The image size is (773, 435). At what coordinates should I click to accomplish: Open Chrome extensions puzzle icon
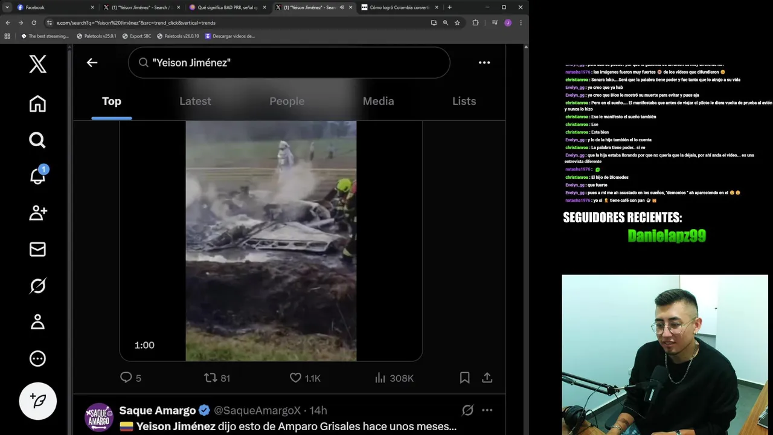pyautogui.click(x=475, y=22)
